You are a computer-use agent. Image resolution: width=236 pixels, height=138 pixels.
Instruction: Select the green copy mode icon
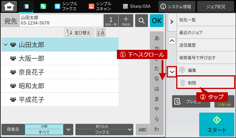pos(43,6)
